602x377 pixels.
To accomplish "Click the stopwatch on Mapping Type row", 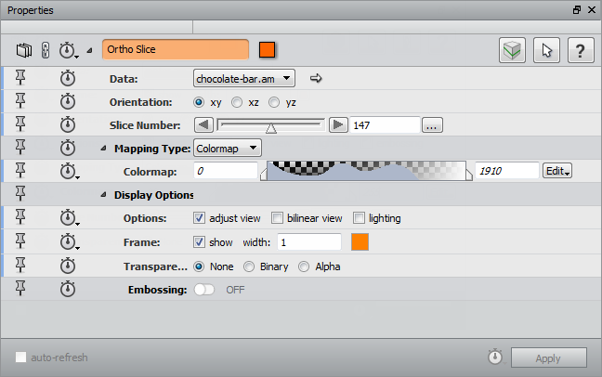I will point(68,148).
